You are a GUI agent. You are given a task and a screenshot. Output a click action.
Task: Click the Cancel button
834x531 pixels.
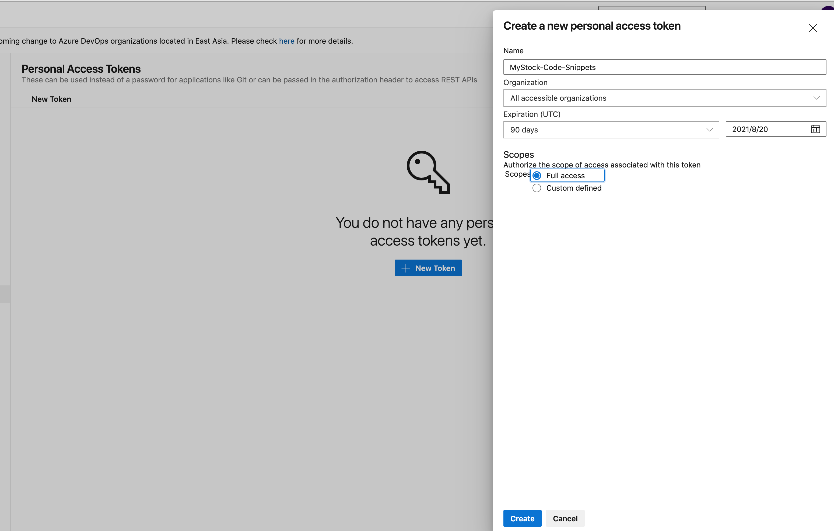pos(565,518)
